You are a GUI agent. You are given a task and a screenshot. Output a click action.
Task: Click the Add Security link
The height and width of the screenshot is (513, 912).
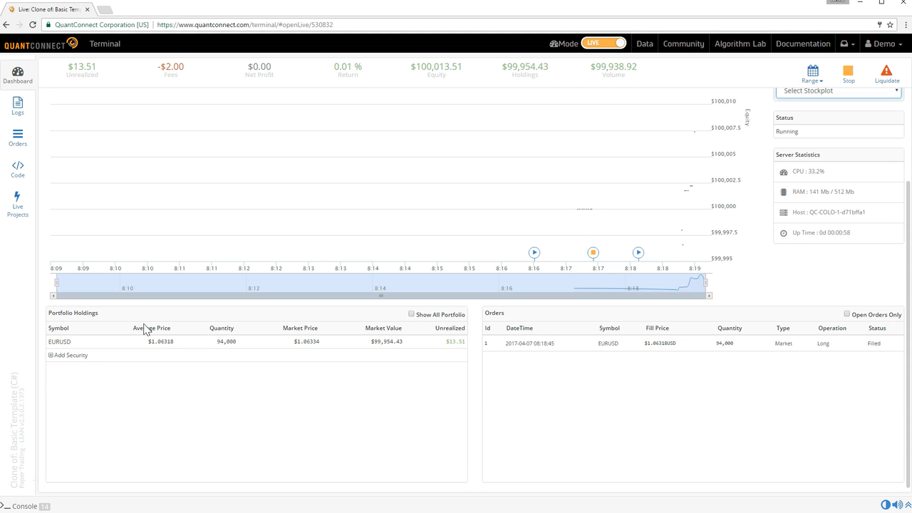coord(68,355)
